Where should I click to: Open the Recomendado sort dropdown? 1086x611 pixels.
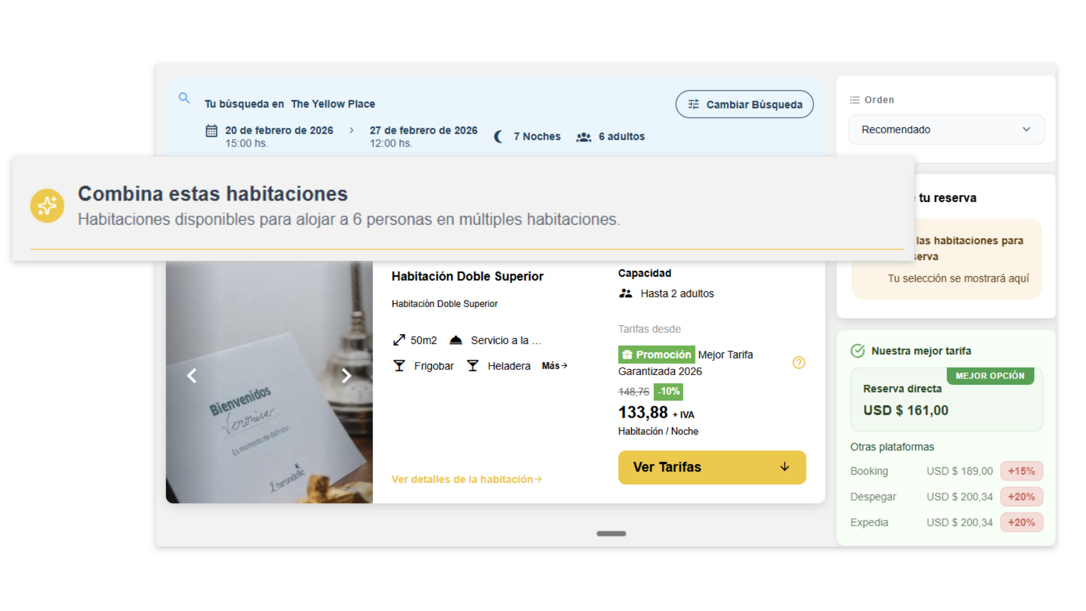coord(946,130)
